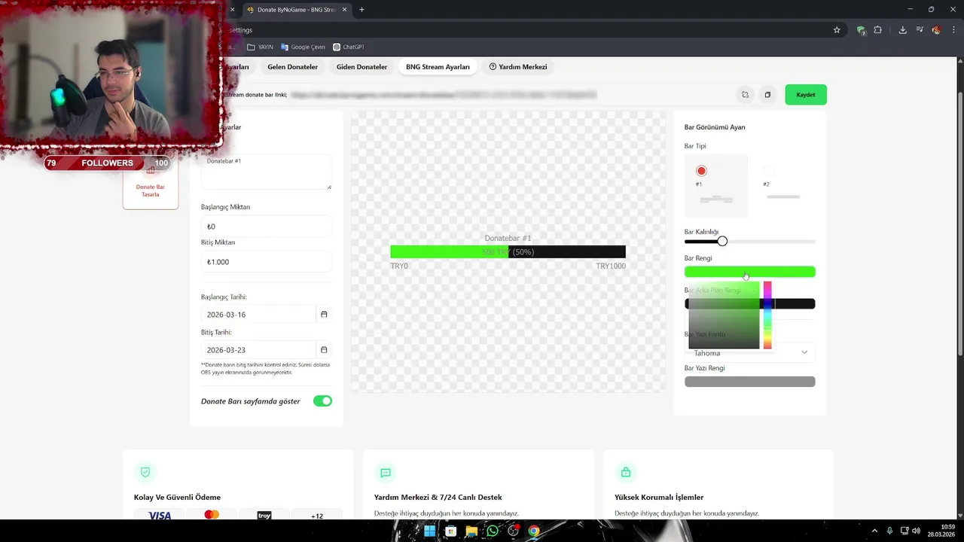The image size is (964, 542).
Task: Bookmark this page with the star icon
Action: pos(837,30)
